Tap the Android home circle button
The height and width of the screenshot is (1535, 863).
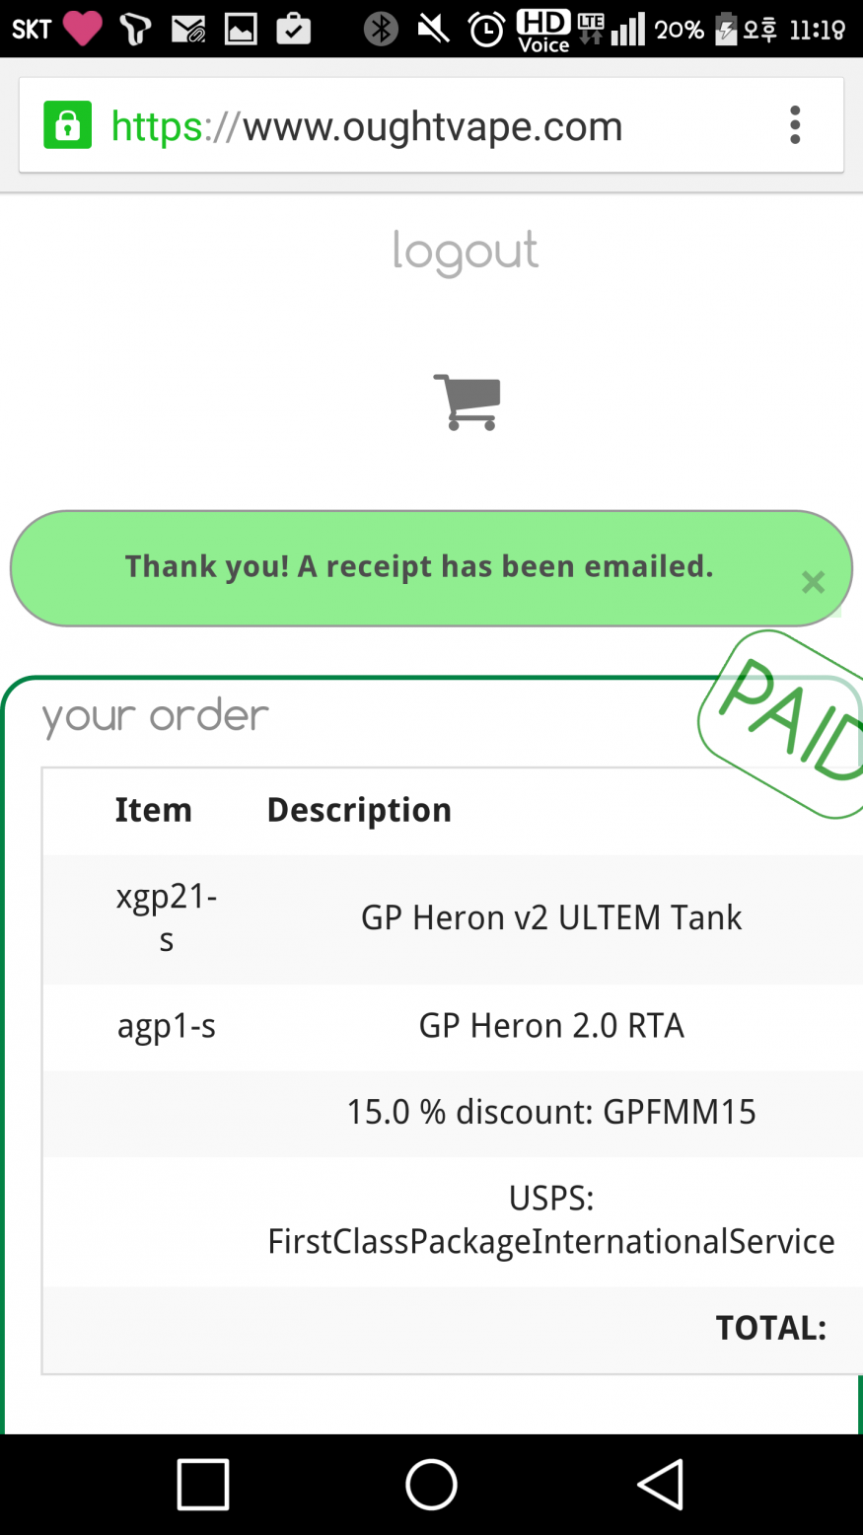click(x=431, y=1484)
